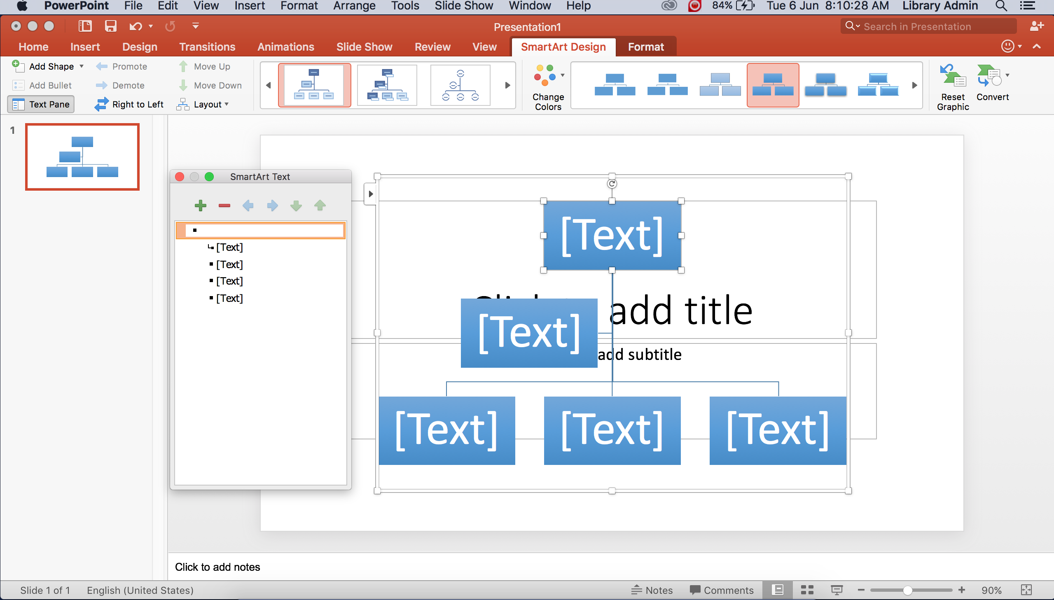The width and height of the screenshot is (1054, 600).
Task: Click the Move Down button
Action: tap(210, 85)
